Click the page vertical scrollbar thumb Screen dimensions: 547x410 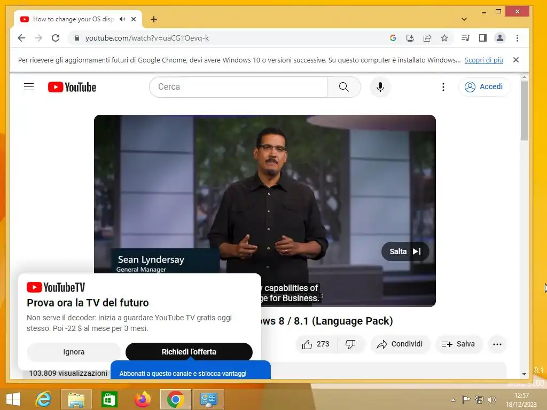[524, 110]
